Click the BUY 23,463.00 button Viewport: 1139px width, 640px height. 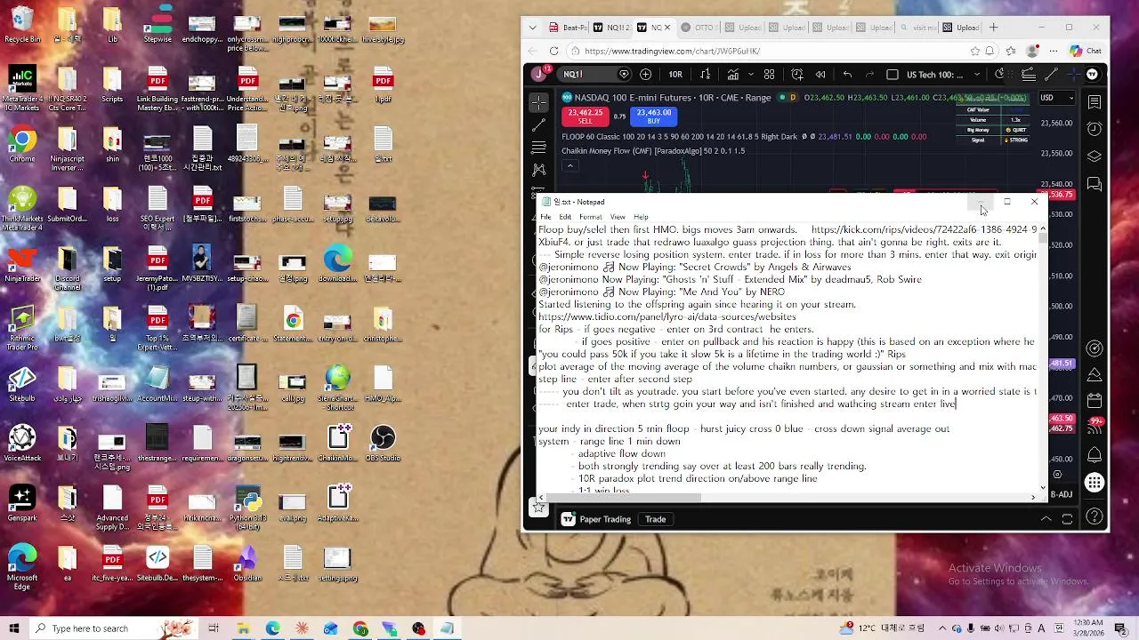(x=654, y=116)
